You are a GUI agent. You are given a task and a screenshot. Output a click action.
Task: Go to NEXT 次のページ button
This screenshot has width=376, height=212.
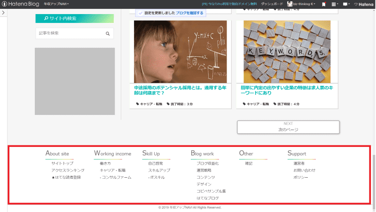click(288, 127)
